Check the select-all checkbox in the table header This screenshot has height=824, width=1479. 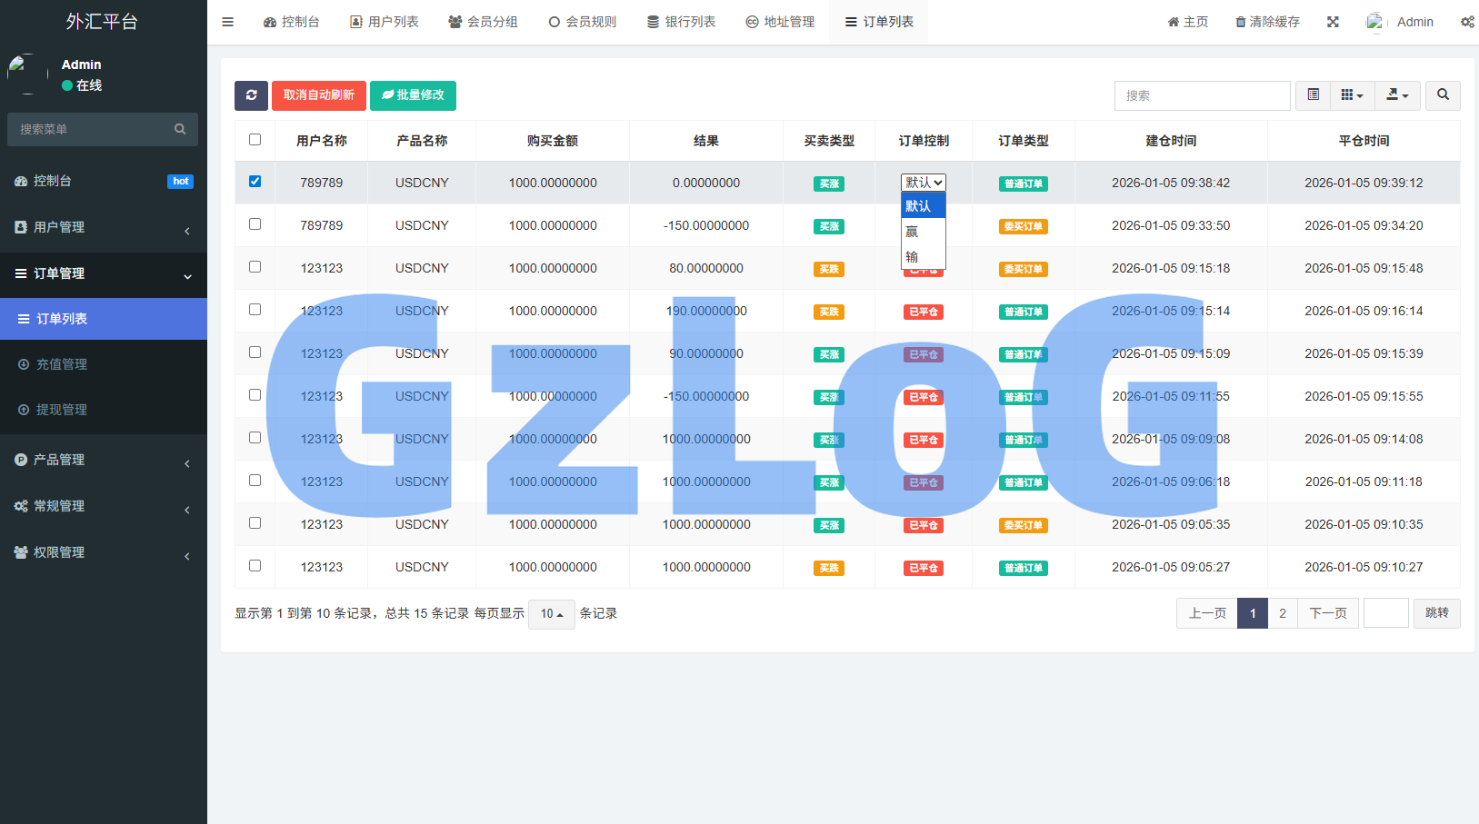(x=255, y=139)
